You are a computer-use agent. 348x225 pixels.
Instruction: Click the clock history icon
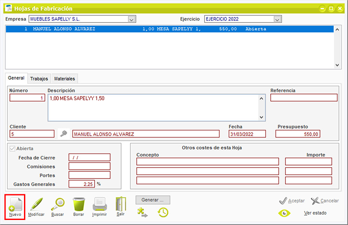(163, 213)
